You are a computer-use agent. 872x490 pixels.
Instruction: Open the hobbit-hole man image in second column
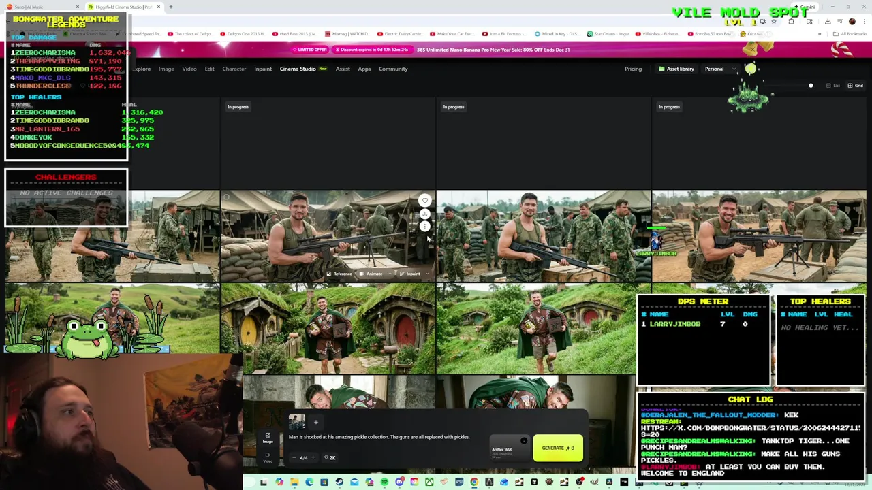[x=328, y=329]
